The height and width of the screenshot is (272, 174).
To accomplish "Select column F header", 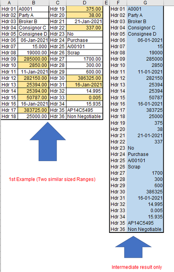I will click(118, 3).
